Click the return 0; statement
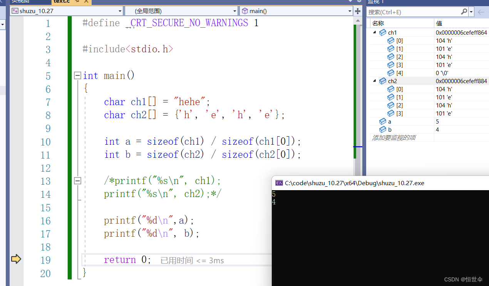The image size is (489, 286). click(128, 260)
